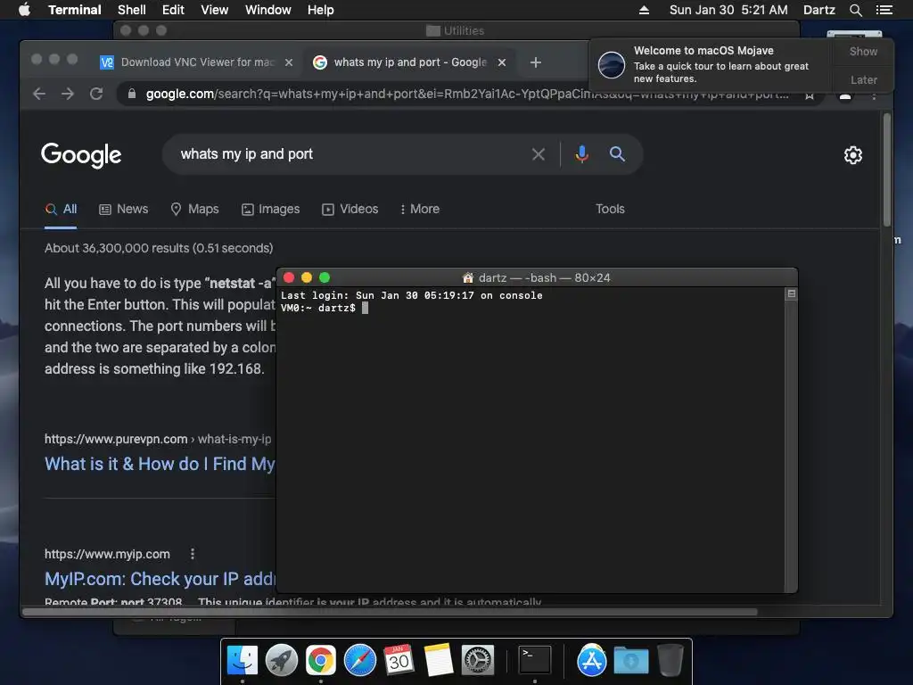Open Downloads folder in the Dock
Screen dimensions: 913x685
click(631, 661)
